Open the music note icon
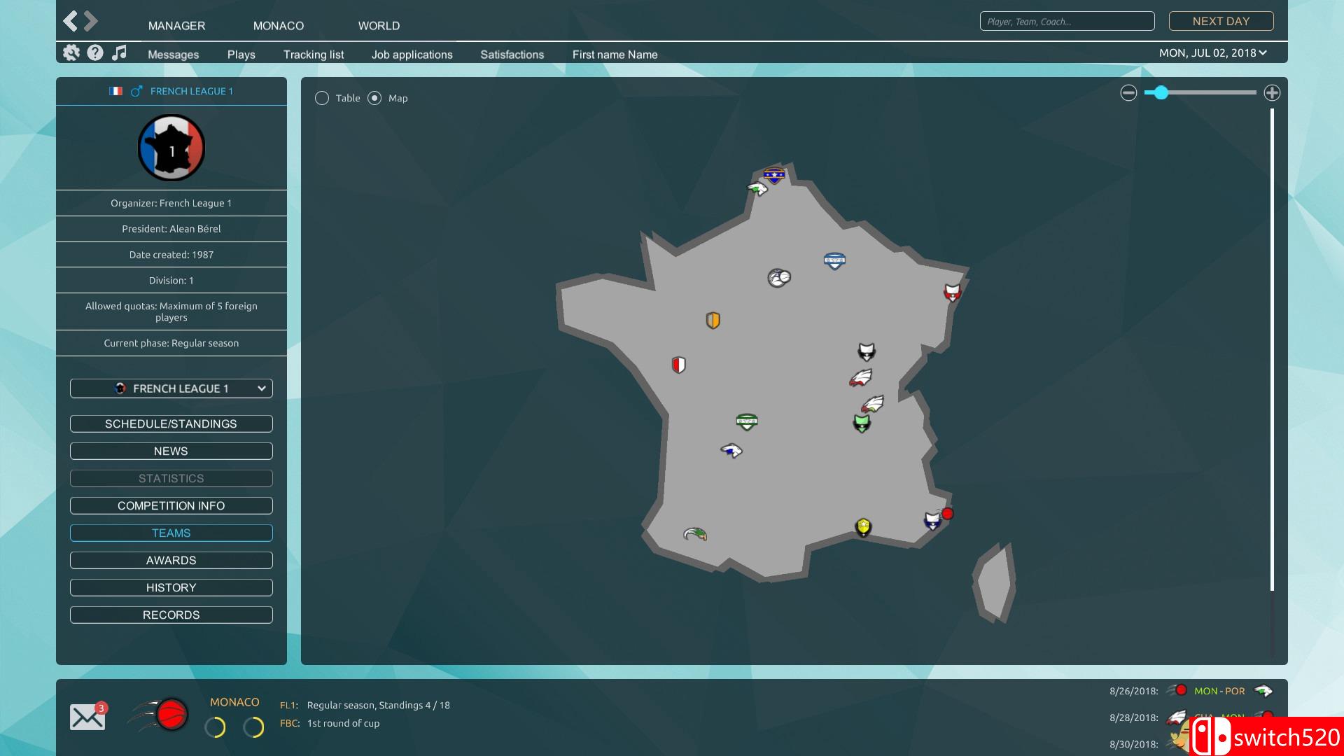This screenshot has width=1344, height=756. point(120,52)
